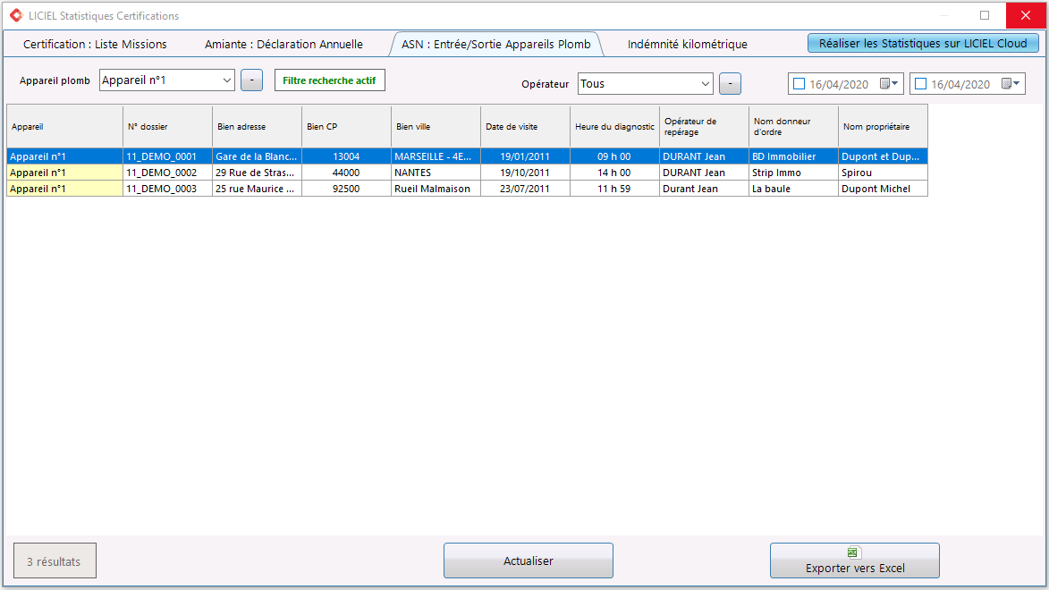Viewport: 1049px width, 590px height.
Task: Open Amiante : Déclaration Annuelle tab
Action: click(283, 44)
